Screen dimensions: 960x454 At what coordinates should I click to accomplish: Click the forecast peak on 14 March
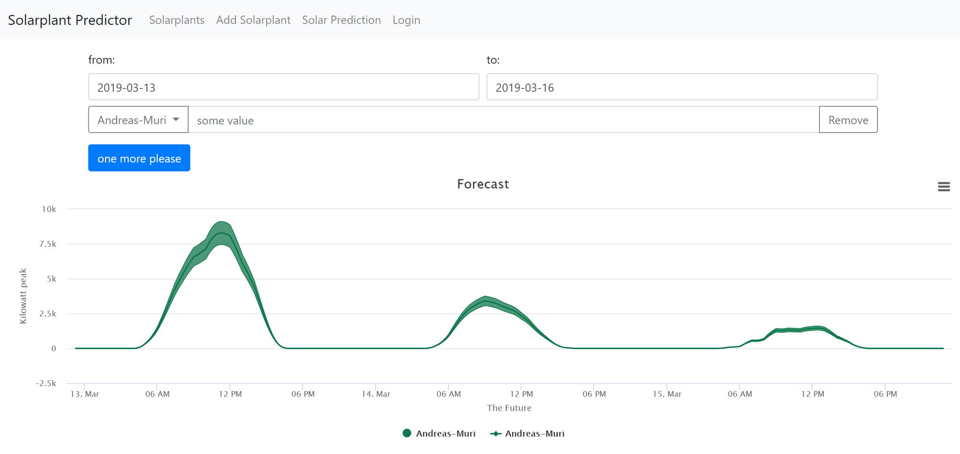click(x=486, y=301)
